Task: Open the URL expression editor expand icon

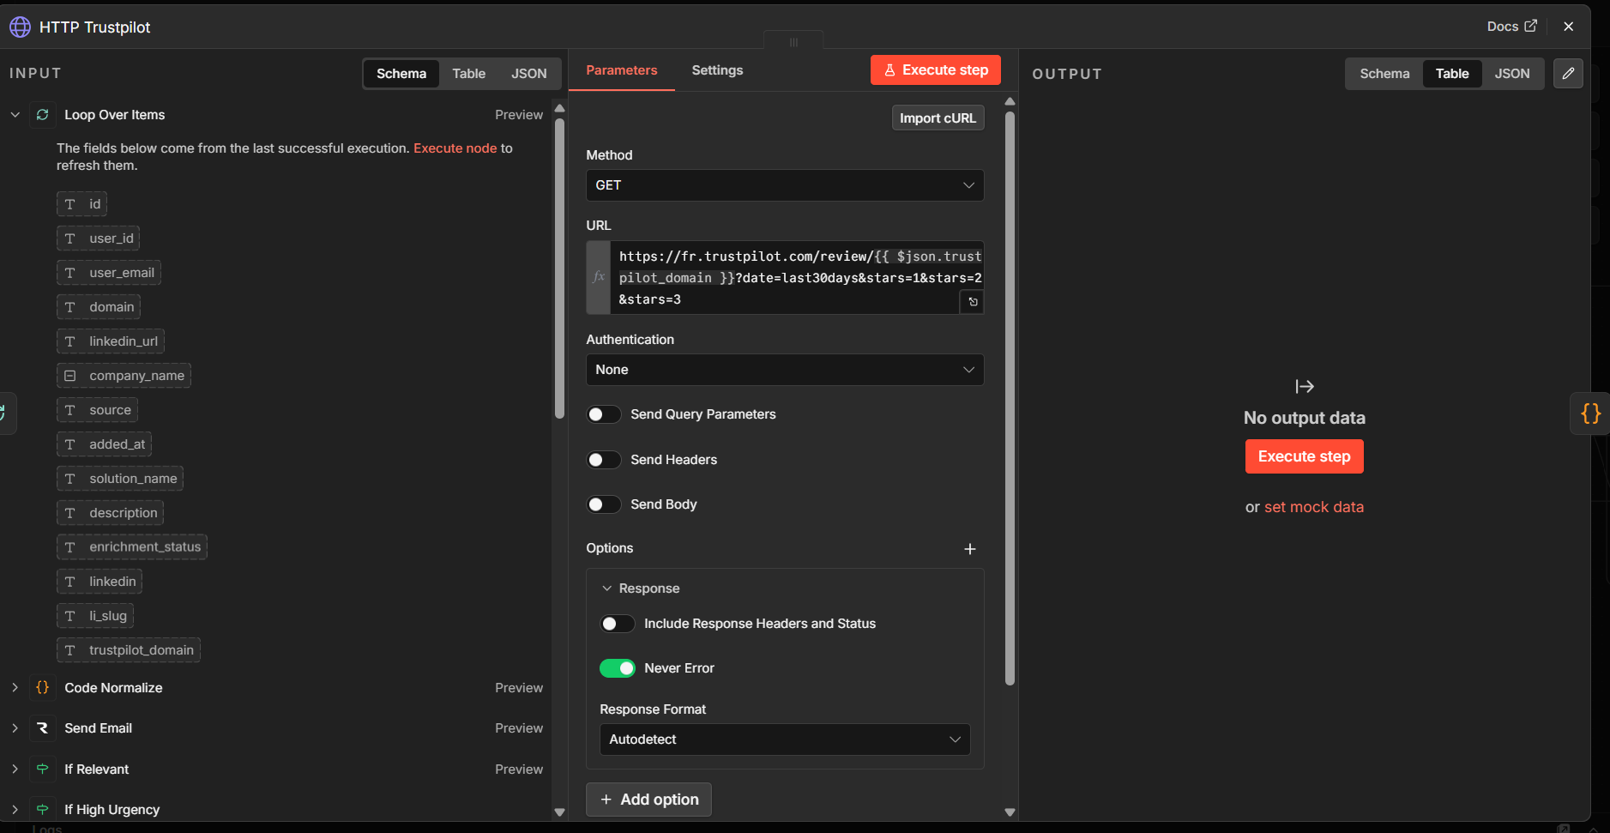Action: 972,302
